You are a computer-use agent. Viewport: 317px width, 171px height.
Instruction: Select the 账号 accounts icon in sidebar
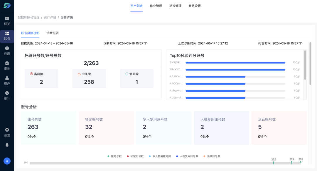point(7,36)
